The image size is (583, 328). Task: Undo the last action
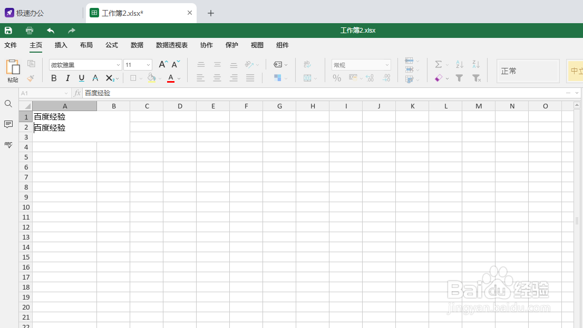coord(51,31)
